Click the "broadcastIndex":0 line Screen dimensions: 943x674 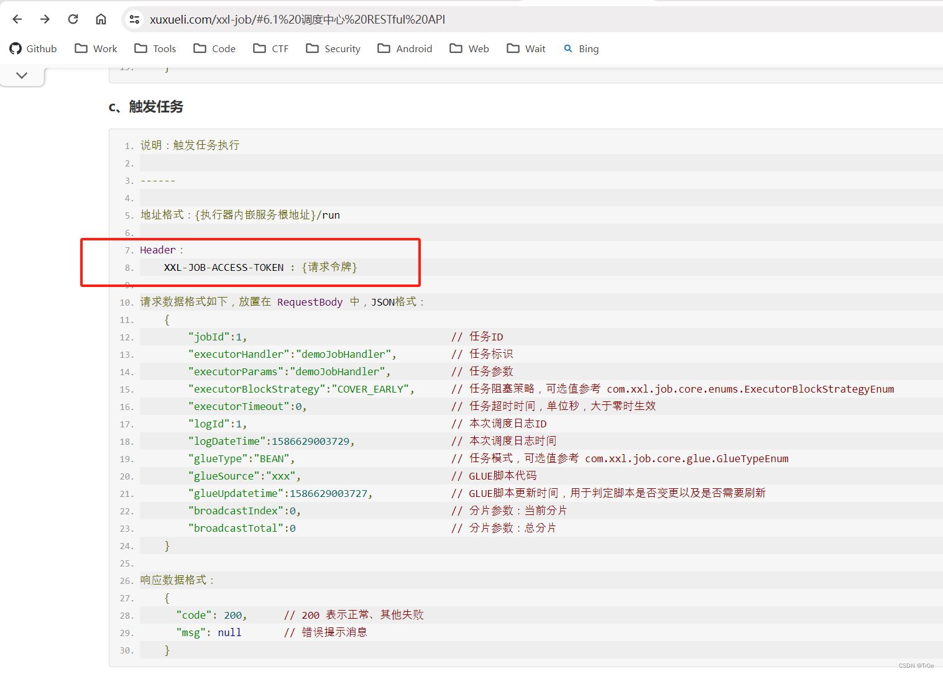244,511
